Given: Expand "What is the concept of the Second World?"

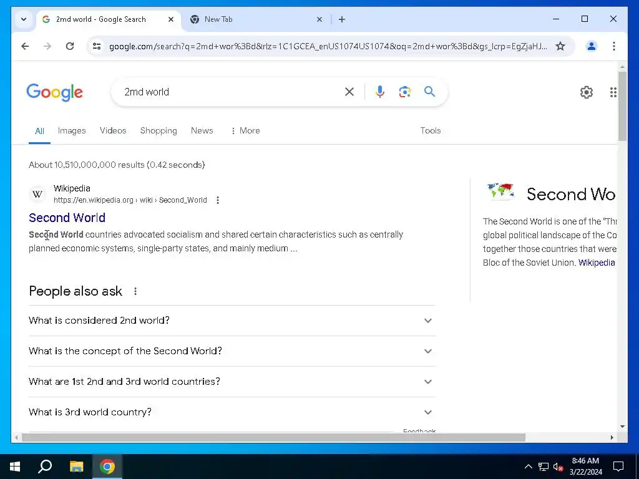Looking at the screenshot, I should click(232, 351).
